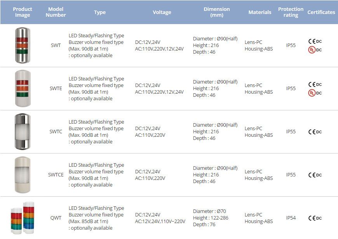Open the QWT model number link

[56, 218]
